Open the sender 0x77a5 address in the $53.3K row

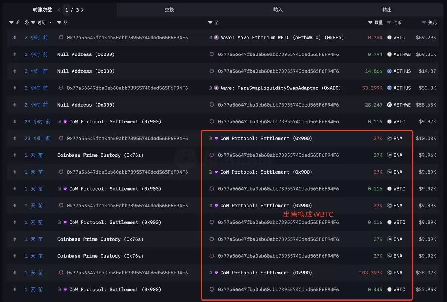(x=127, y=88)
